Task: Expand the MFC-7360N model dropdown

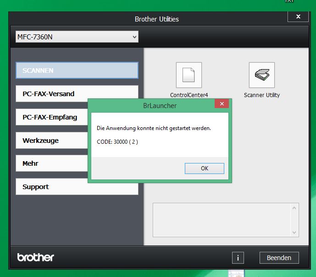Action: point(134,37)
